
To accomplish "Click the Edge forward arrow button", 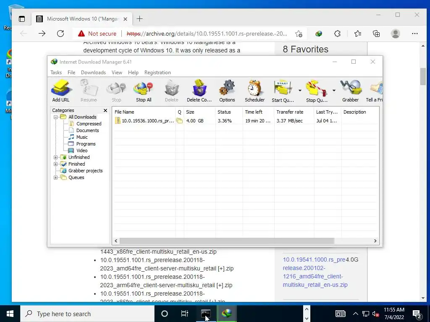I will point(42,34).
